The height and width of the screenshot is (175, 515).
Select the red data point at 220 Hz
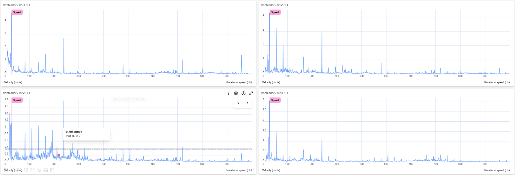[x=59, y=155]
